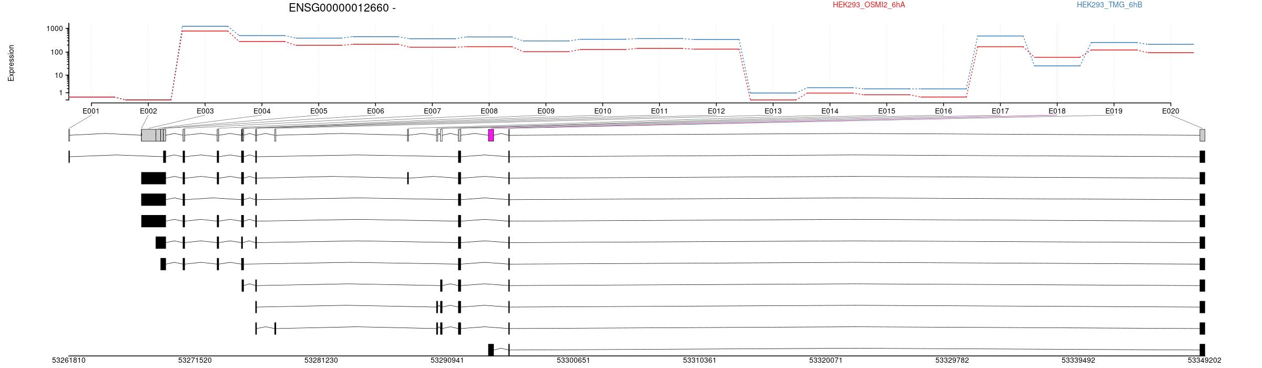Select the HEK293_OSMI2_6hA legend label
The height and width of the screenshot is (368, 1262).
pyautogui.click(x=869, y=5)
